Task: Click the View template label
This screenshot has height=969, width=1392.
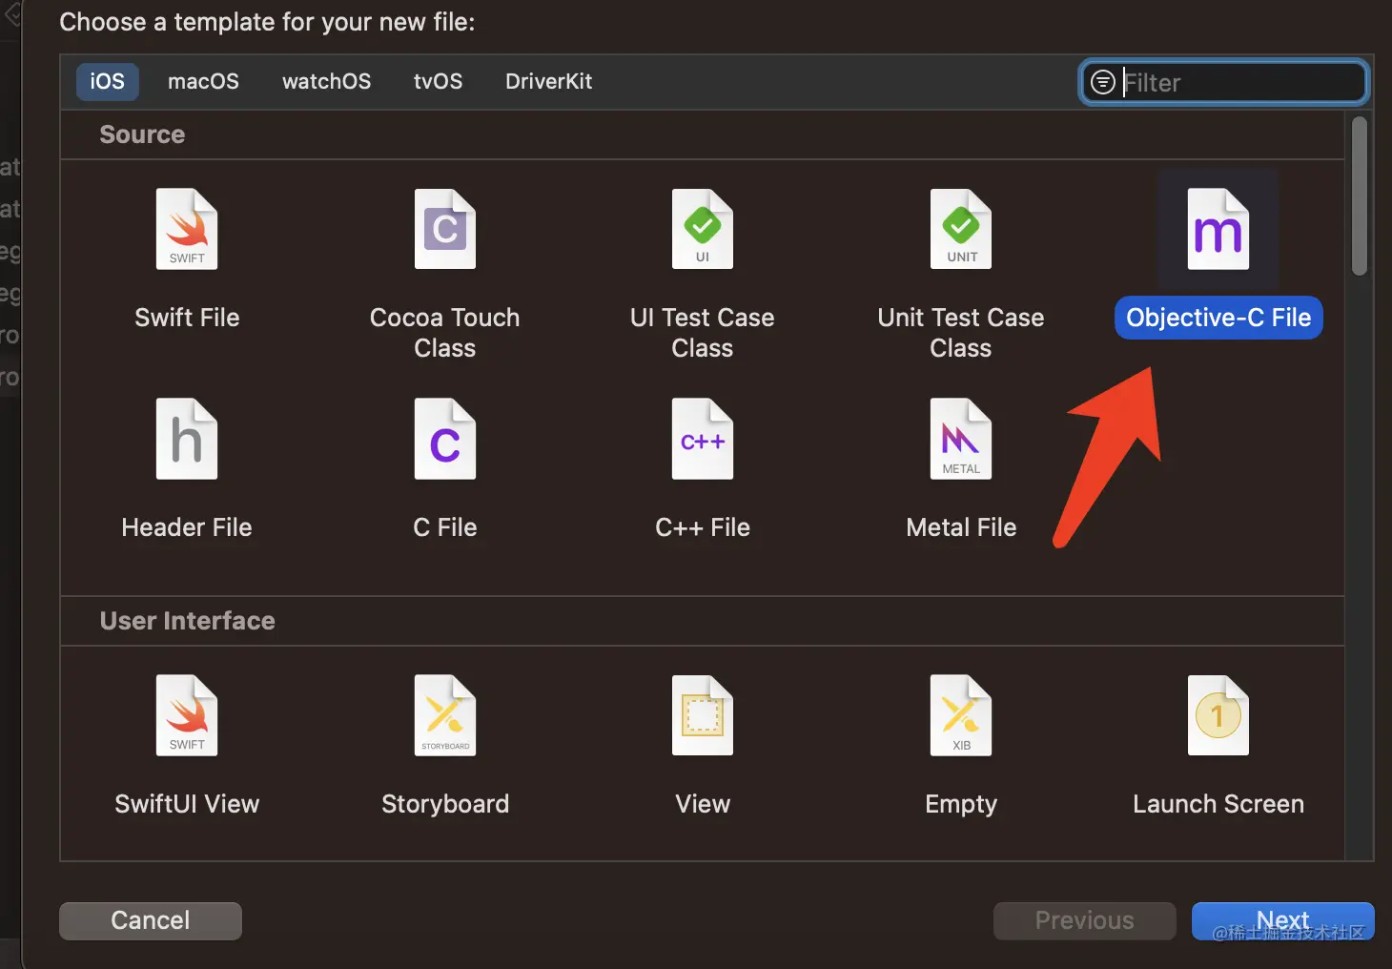Action: click(x=703, y=804)
